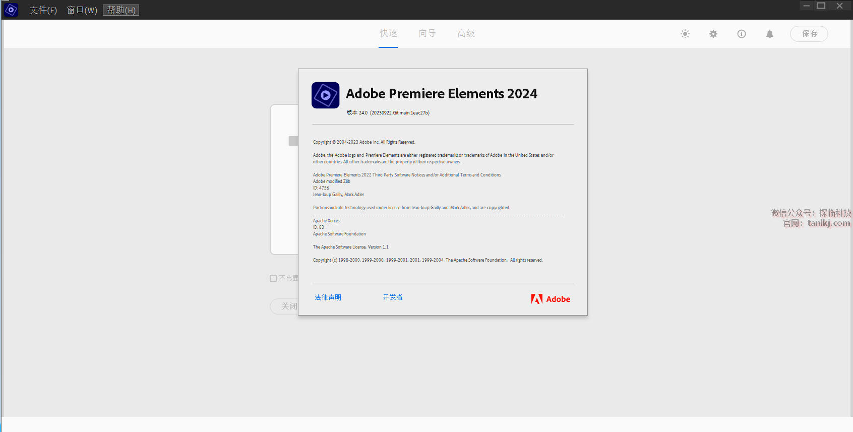Click the Adobe Premiere Elements 2024 title
This screenshot has width=853, height=432.
pyautogui.click(x=442, y=94)
